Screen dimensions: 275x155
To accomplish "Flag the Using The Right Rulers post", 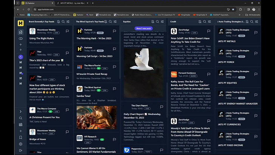I will pyautogui.click(x=67, y=31).
